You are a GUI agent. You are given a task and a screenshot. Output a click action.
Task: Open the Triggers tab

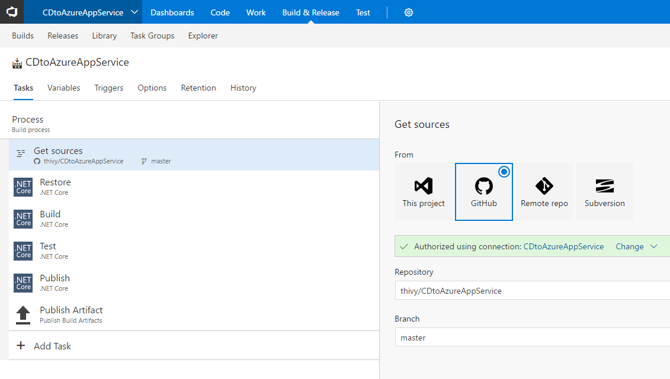pos(109,88)
